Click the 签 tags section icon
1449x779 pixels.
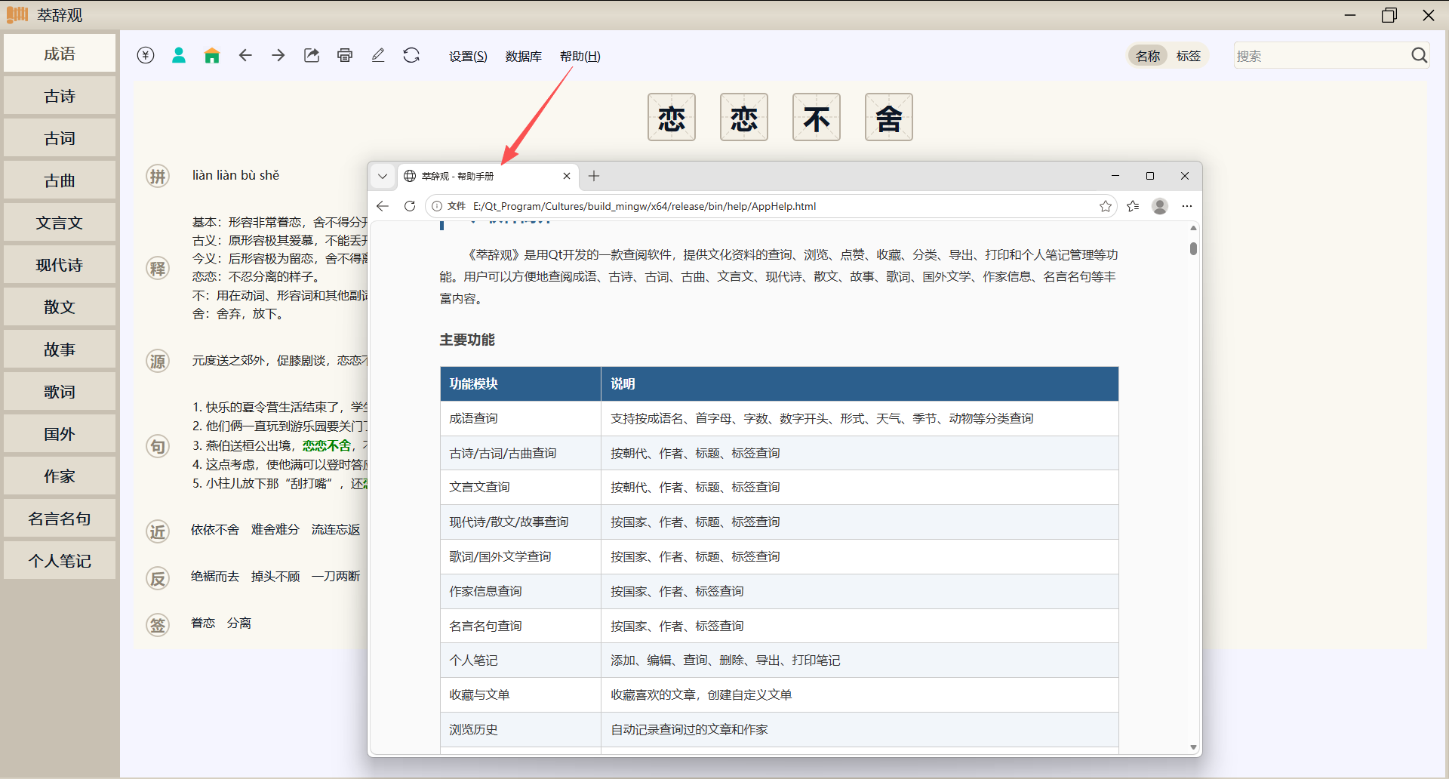click(x=158, y=625)
